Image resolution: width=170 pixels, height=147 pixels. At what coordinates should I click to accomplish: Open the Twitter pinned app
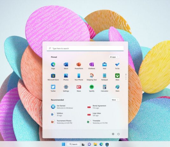[x=53, y=88]
